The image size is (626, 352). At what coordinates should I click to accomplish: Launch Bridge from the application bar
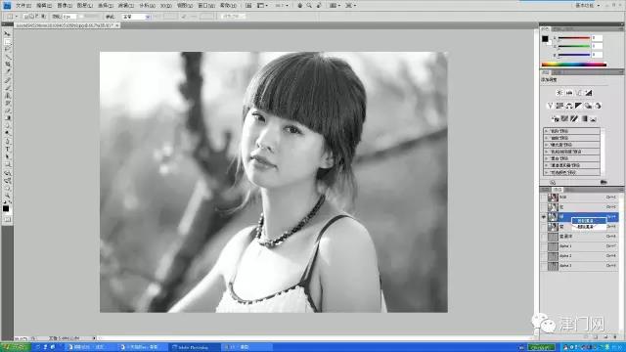248,6
